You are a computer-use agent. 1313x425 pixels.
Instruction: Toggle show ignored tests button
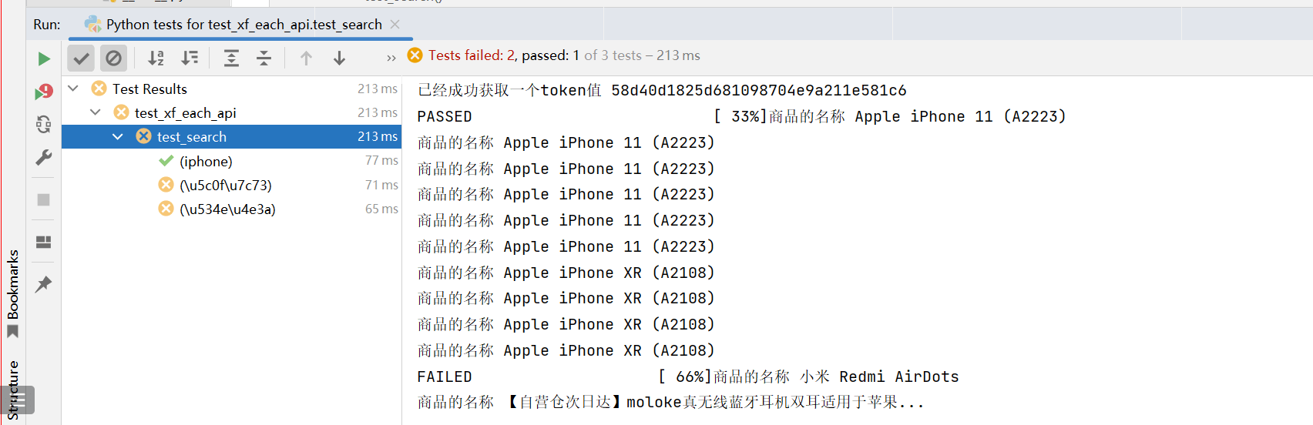click(113, 58)
